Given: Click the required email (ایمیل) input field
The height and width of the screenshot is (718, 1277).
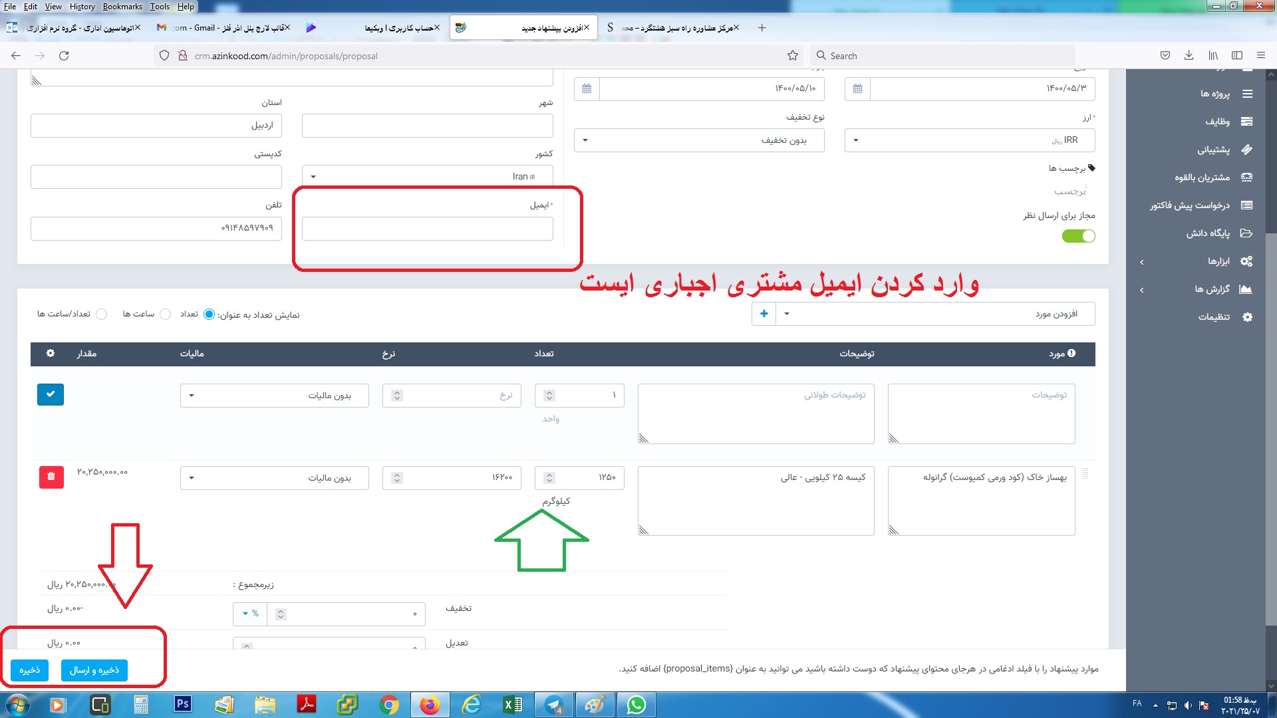Looking at the screenshot, I should point(428,229).
